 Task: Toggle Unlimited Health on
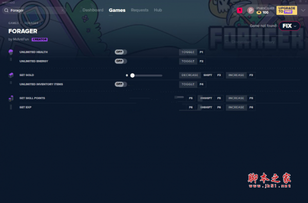click(x=121, y=52)
